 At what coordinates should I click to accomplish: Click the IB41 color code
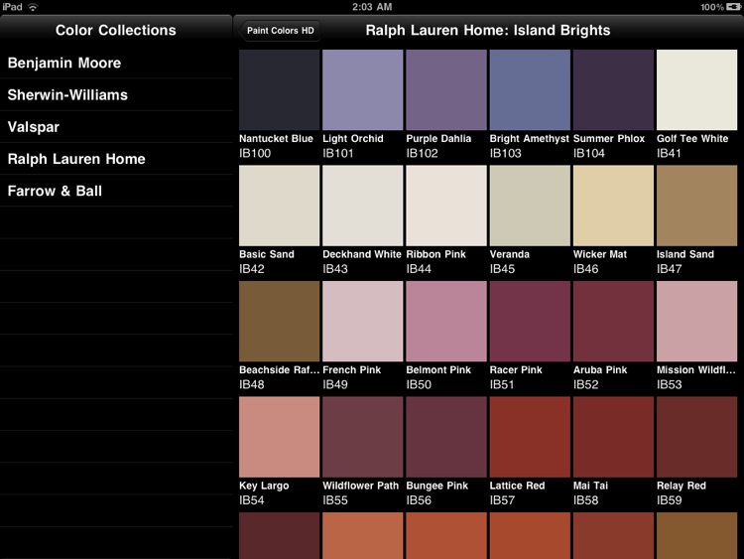(669, 154)
